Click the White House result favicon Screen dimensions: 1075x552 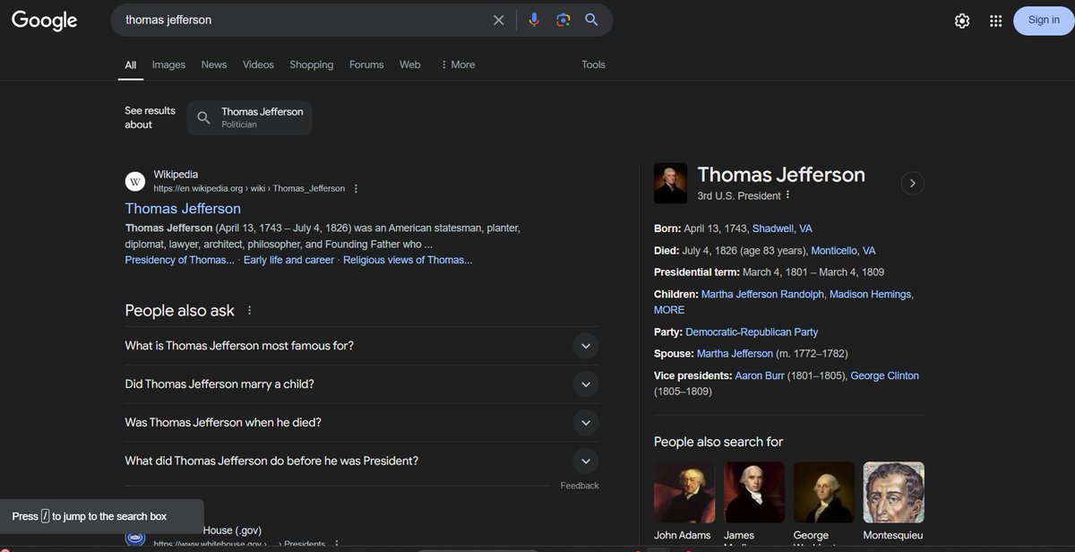pyautogui.click(x=134, y=538)
